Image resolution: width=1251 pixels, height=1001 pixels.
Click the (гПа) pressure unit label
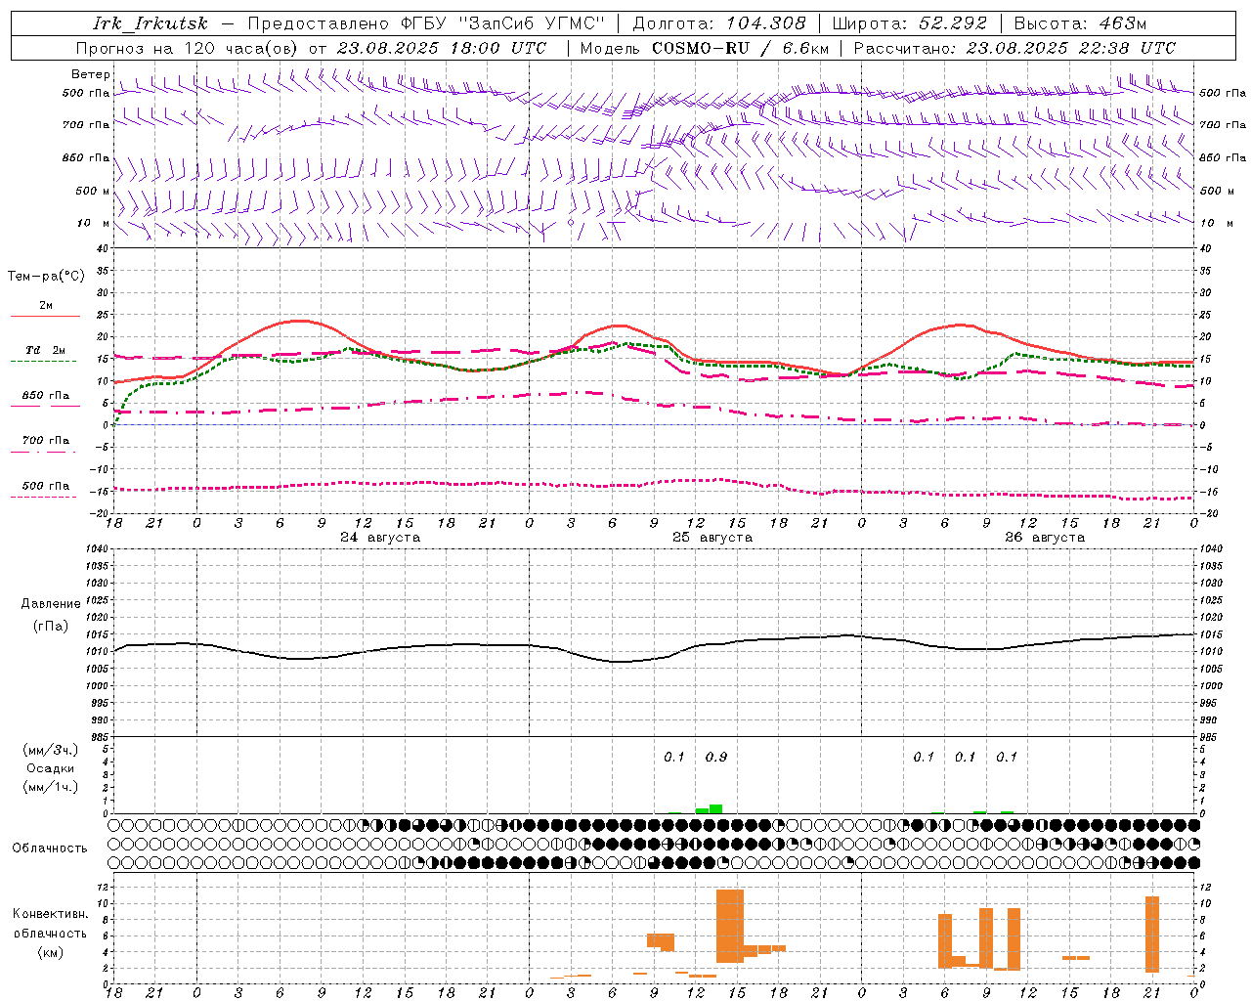click(51, 627)
